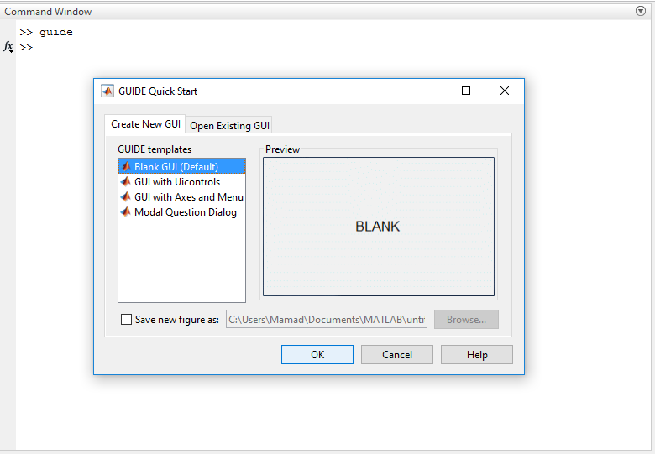This screenshot has height=454, width=655.
Task: Maximize the GUIDE Quick Start dialog
Action: pos(466,91)
